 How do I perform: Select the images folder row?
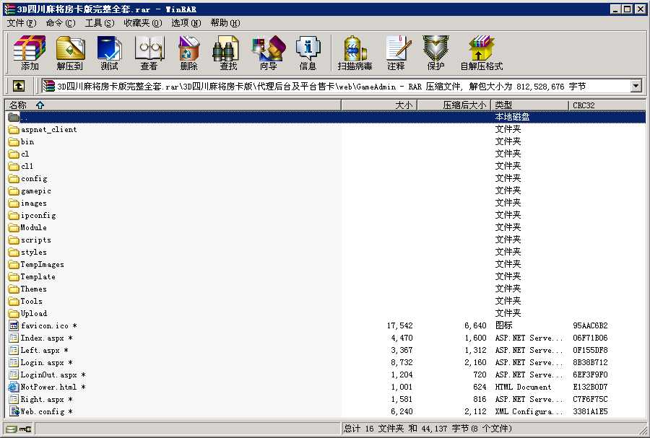(325, 203)
